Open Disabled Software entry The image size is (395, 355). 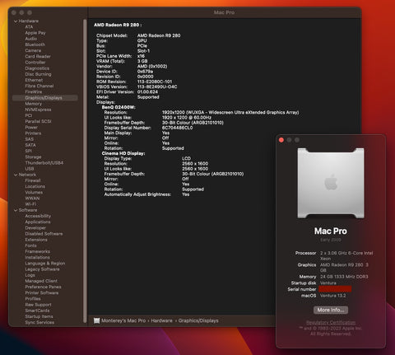pos(44,234)
